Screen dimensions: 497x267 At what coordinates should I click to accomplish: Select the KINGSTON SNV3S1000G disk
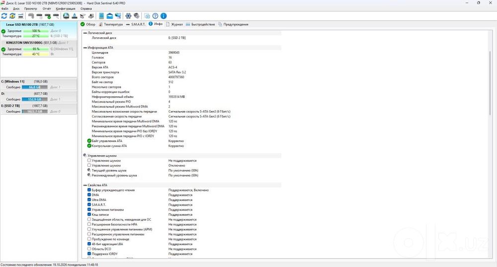(39, 49)
